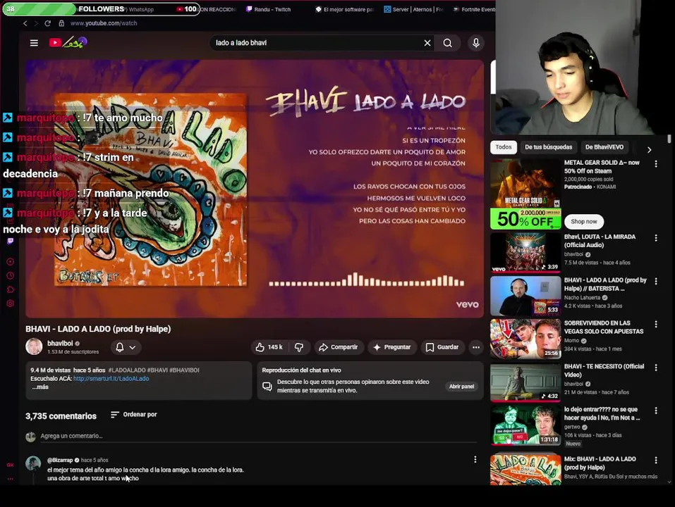
Task: Open the Metal Gear Solid ad thumbnail
Action: [x=525, y=194]
